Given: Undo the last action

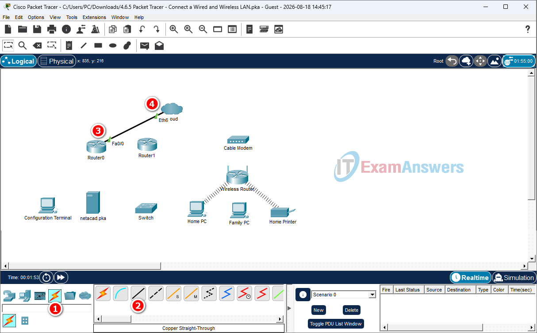Looking at the screenshot, I should point(142,29).
